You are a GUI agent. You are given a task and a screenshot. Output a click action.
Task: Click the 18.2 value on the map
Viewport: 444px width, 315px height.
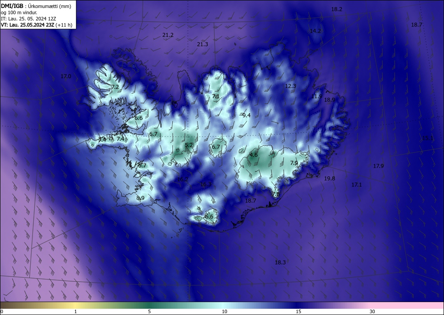tap(337, 9)
